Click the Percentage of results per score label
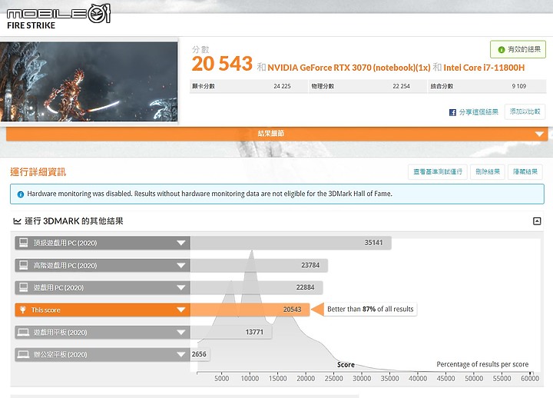Screen dimensions: 553x398 (x=482, y=364)
